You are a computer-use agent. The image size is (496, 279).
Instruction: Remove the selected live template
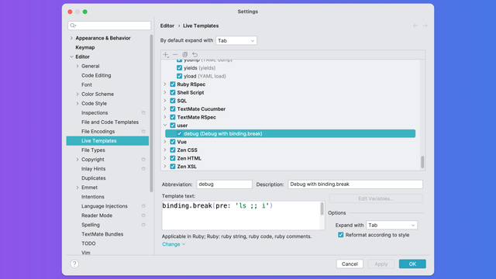(175, 55)
